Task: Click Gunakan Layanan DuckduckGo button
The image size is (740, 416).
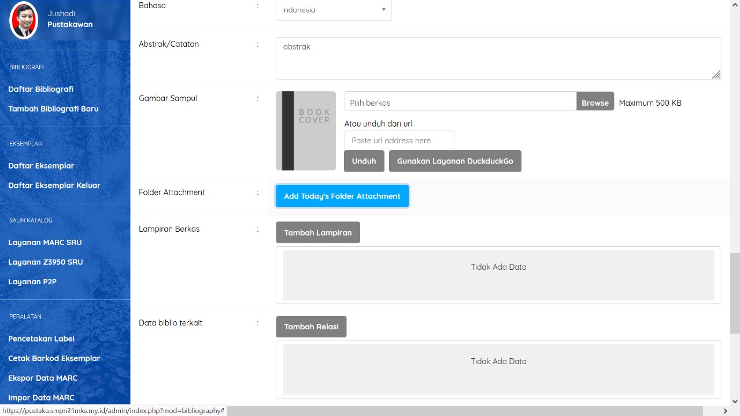Action: (455, 161)
